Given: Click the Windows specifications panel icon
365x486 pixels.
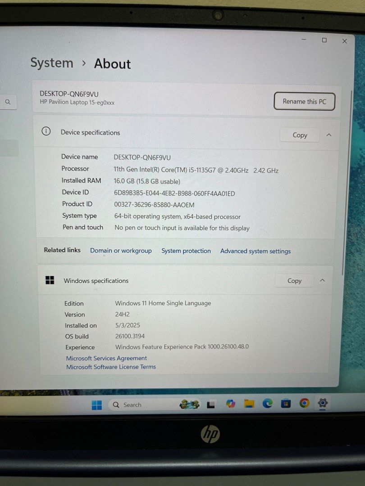Looking at the screenshot, I should click(50, 279).
